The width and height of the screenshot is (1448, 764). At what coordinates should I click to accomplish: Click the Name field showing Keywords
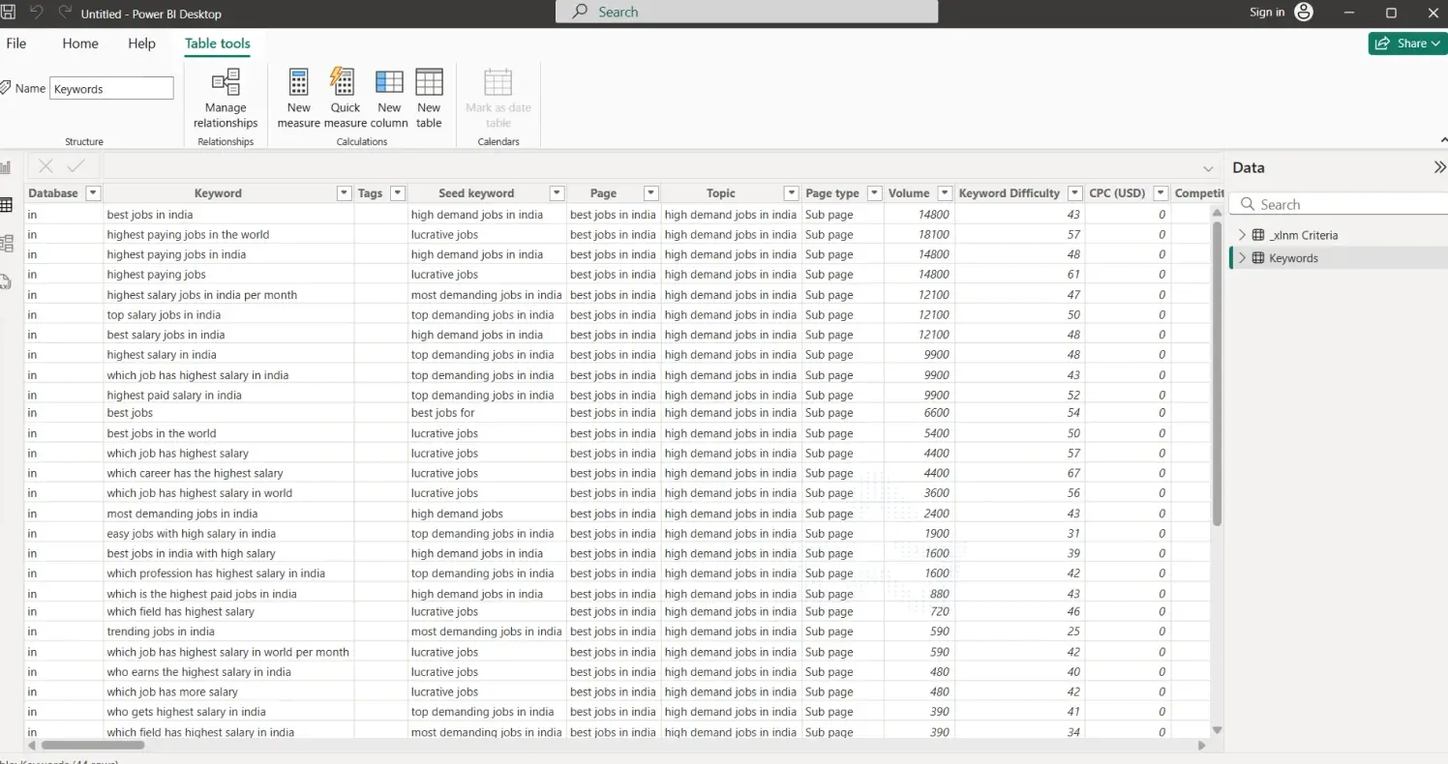click(x=110, y=88)
